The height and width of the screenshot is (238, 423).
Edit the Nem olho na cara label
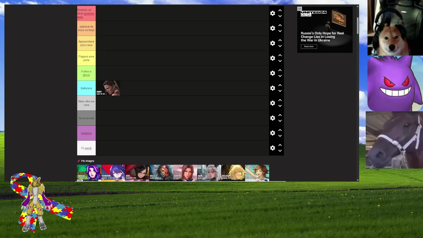coord(86,103)
